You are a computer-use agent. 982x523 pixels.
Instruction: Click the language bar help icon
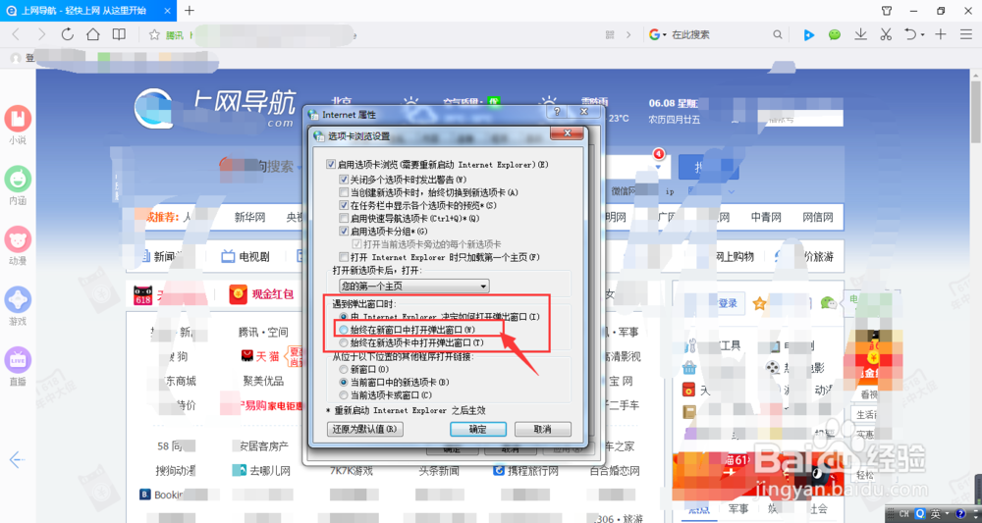pos(960,514)
